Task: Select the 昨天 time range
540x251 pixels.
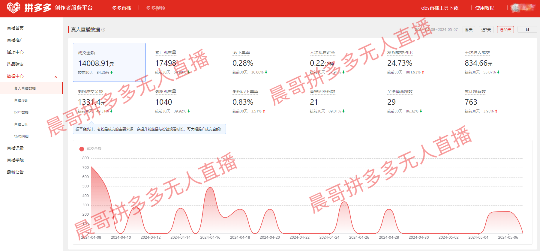Action: [x=469, y=30]
